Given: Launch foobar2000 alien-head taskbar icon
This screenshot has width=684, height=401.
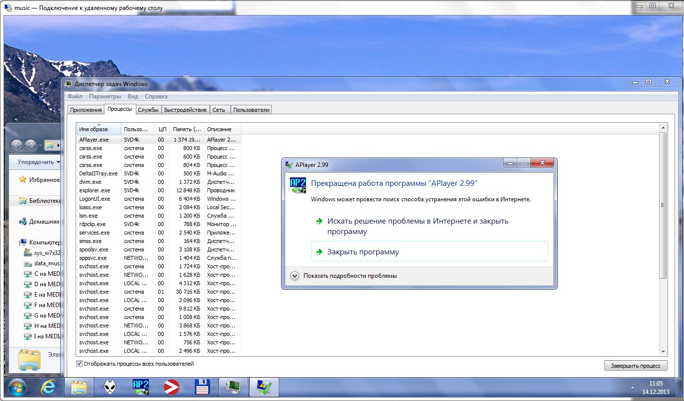Looking at the screenshot, I should tap(110, 387).
